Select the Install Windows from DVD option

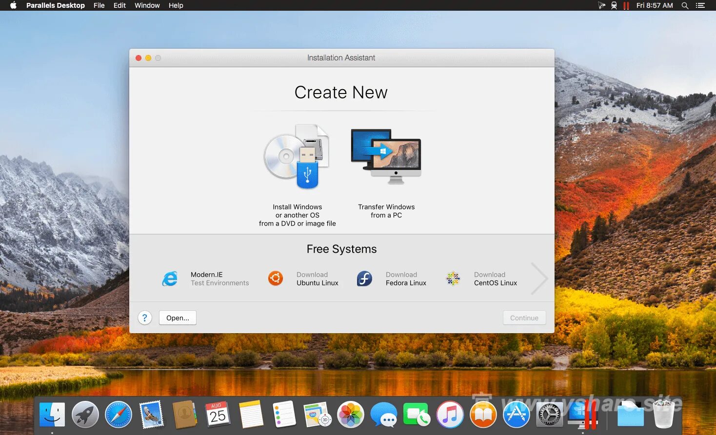pyautogui.click(x=297, y=157)
